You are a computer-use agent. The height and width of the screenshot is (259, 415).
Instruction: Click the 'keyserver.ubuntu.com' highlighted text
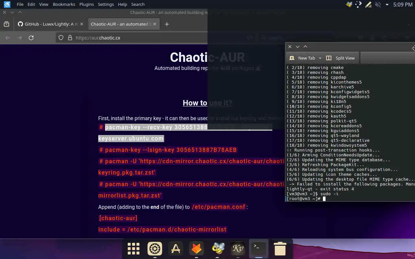[x=131, y=139]
